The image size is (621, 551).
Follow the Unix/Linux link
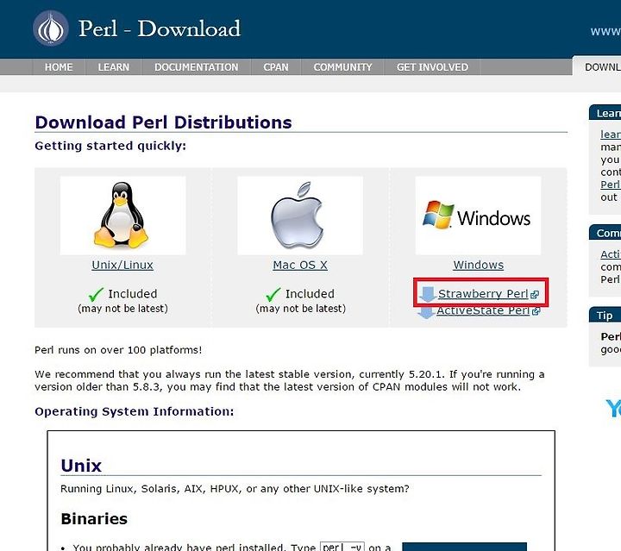coord(122,265)
